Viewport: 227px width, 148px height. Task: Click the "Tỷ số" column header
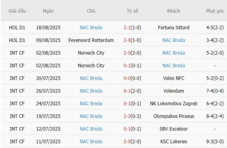click(132, 11)
